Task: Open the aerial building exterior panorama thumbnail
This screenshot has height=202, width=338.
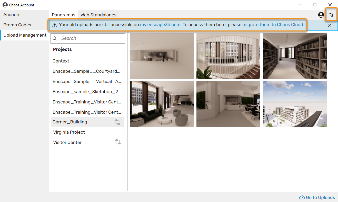Action: pyautogui.click(x=295, y=104)
